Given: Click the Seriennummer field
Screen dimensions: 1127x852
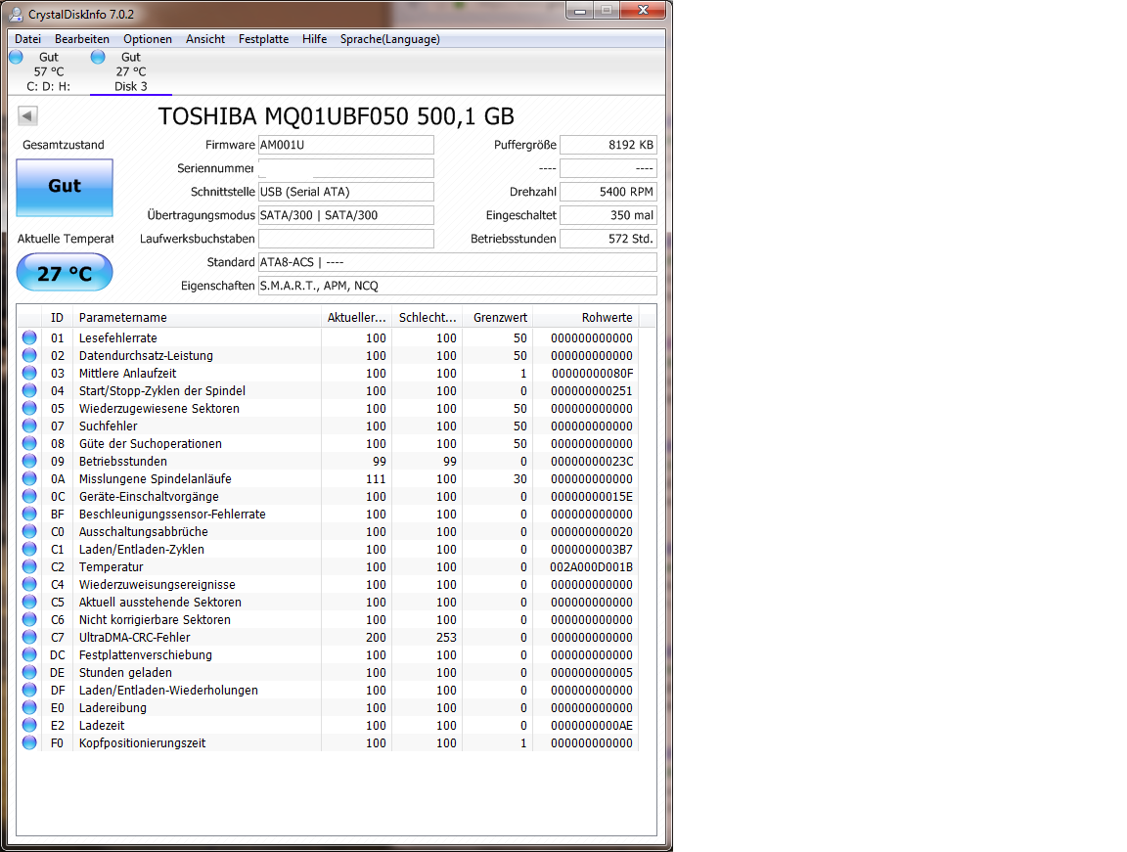Looking at the screenshot, I should click(x=345, y=168).
